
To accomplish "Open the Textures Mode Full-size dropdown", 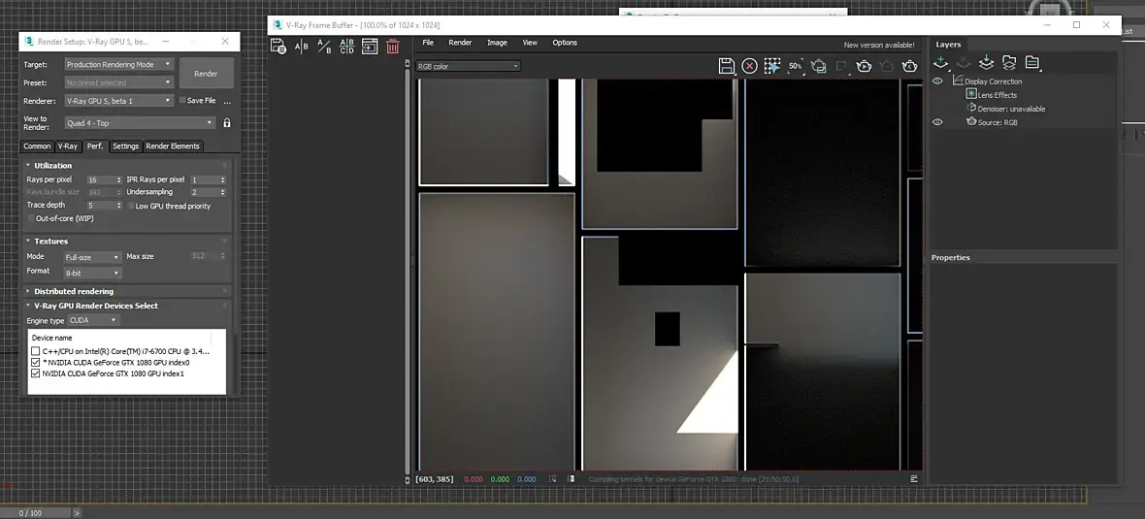I will pos(92,257).
